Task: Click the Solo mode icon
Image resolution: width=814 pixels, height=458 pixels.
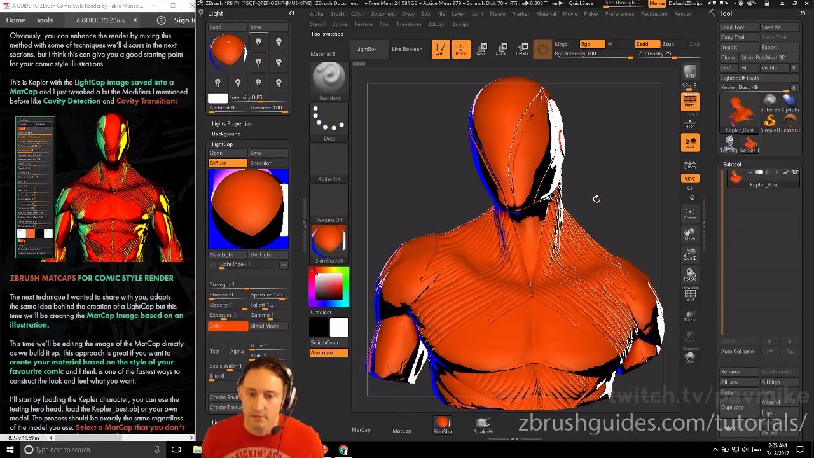Action: (x=690, y=356)
